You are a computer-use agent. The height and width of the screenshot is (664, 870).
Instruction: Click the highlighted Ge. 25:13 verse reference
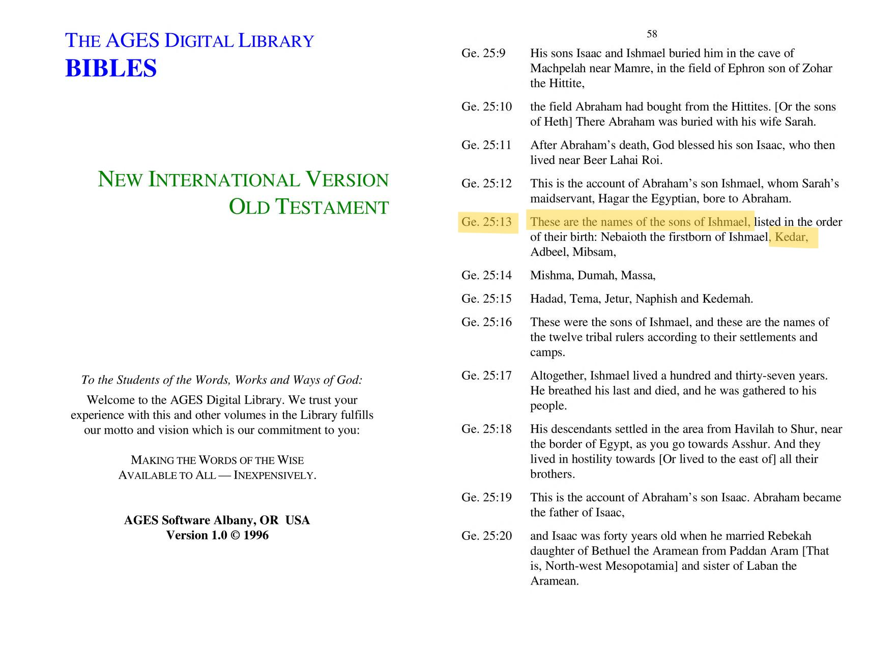(486, 222)
